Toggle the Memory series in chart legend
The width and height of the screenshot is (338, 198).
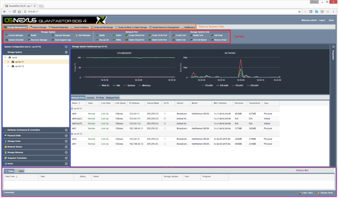point(145,85)
